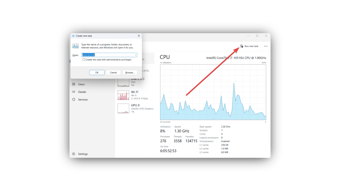The image size is (340, 191).
Task: Click the Create new task title bar icon
Action: pyautogui.click(x=73, y=36)
